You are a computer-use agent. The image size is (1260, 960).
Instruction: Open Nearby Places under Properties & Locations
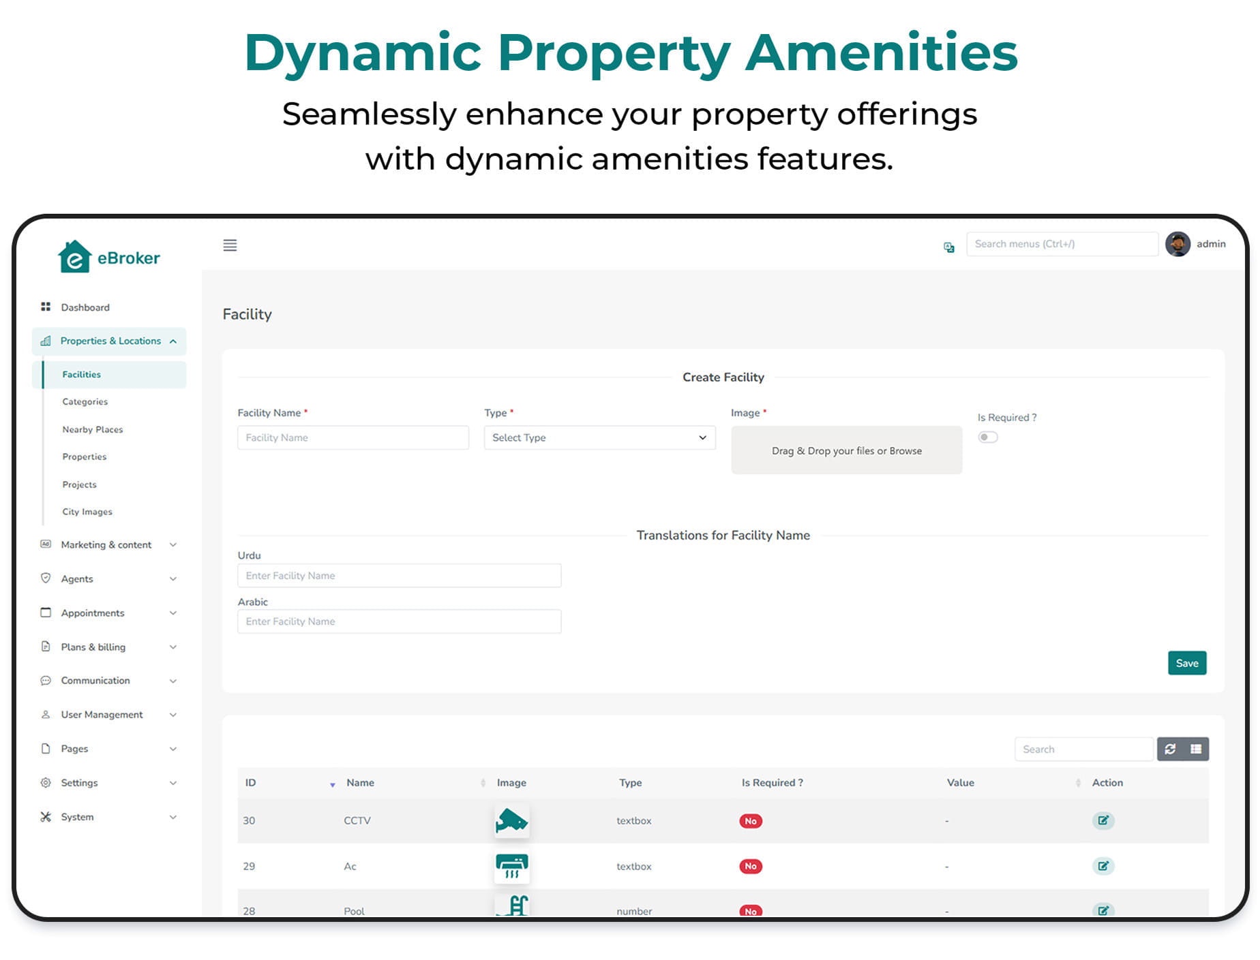tap(93, 429)
